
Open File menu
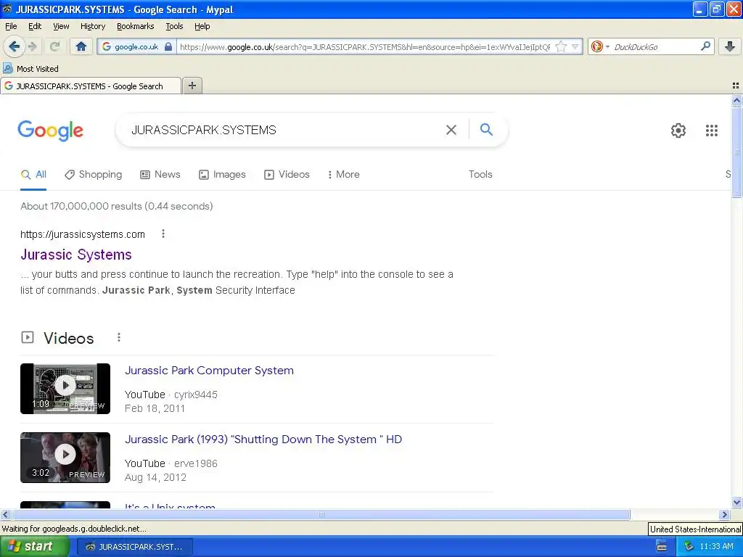click(x=11, y=26)
